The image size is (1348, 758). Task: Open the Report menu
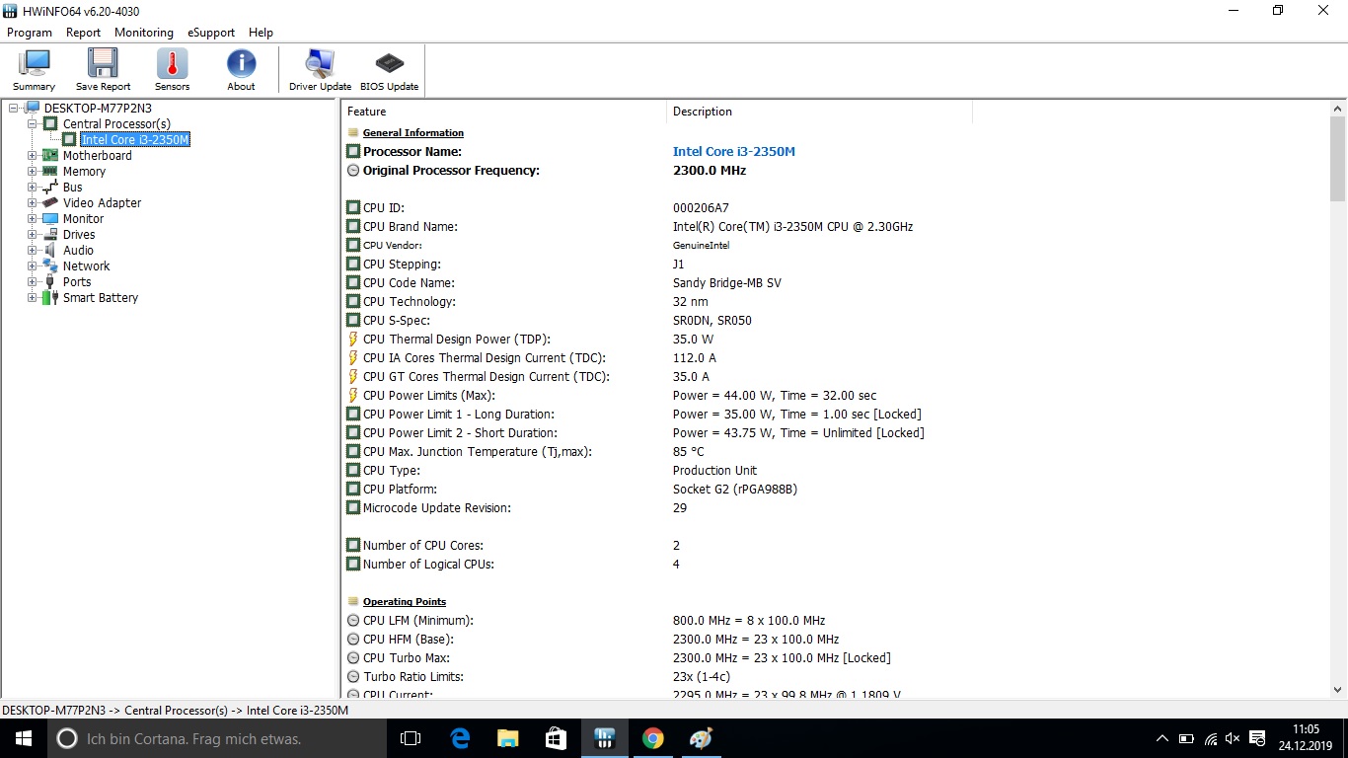pos(83,33)
